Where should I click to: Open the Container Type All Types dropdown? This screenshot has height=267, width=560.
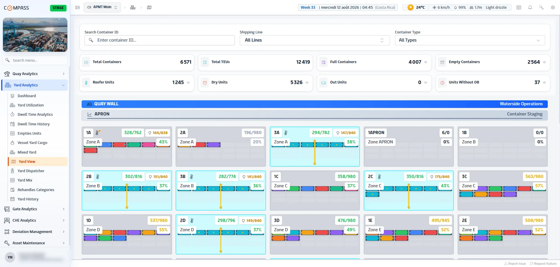tap(470, 40)
